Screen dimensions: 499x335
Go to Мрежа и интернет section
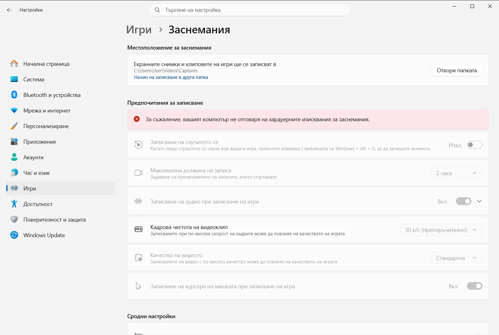pos(61,110)
